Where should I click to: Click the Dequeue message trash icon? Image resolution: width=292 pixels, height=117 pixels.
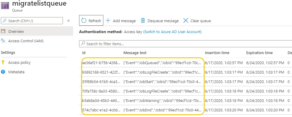(143, 20)
